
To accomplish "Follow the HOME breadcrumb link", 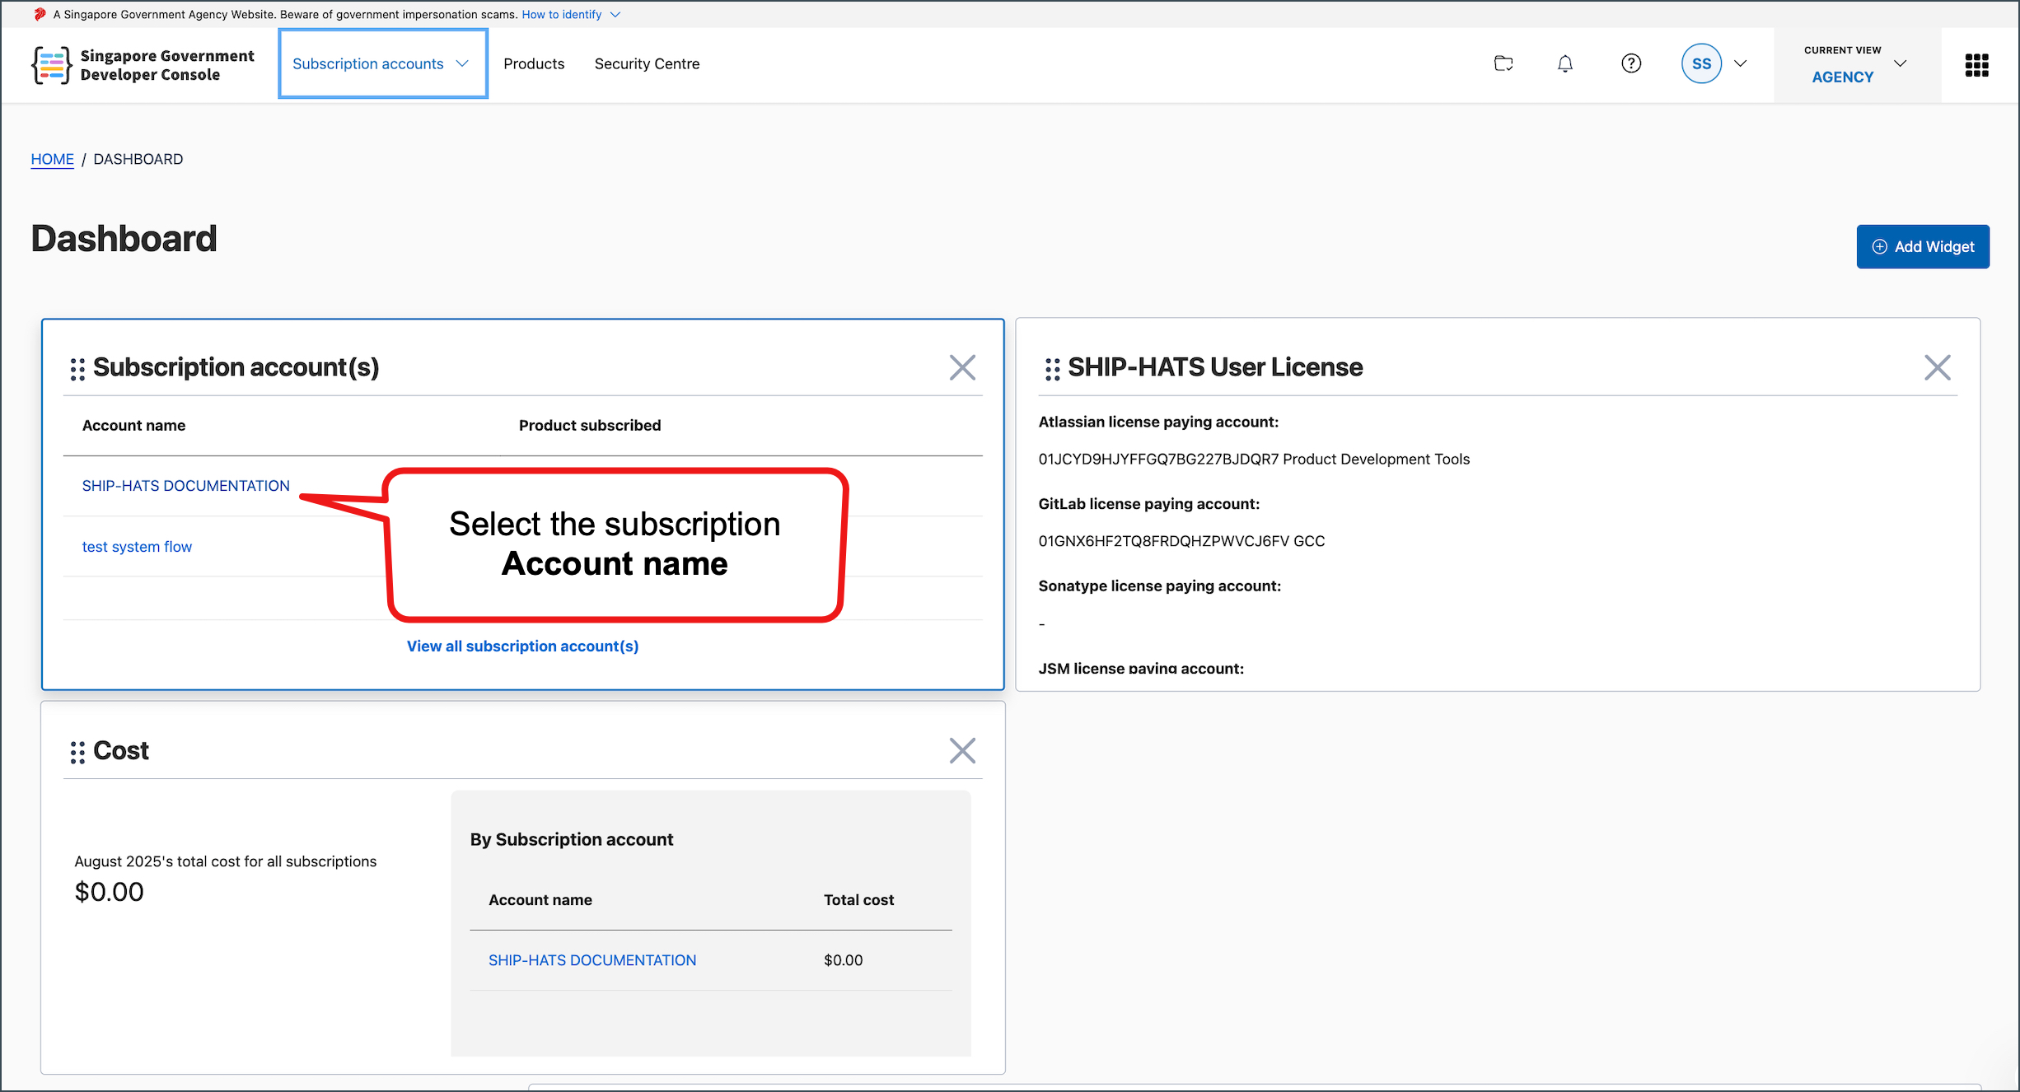I will click(52, 159).
